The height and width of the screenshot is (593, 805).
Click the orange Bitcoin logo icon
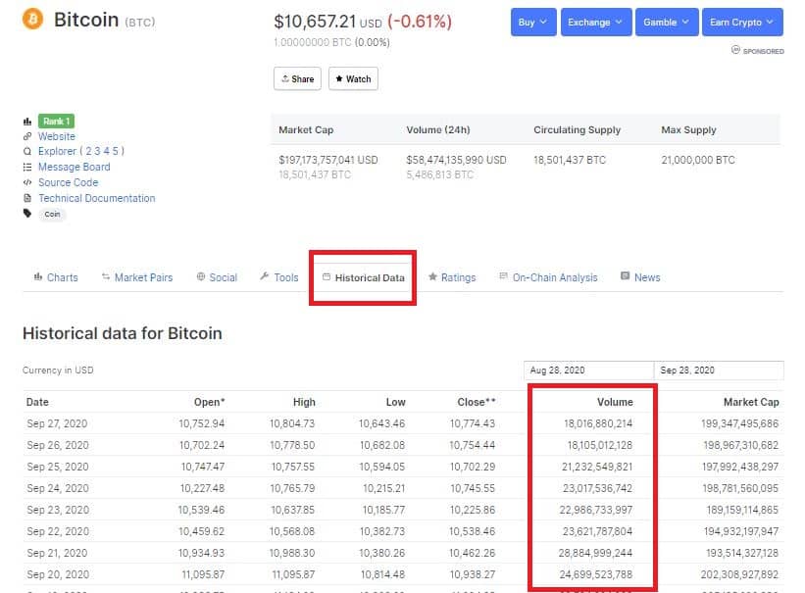(33, 20)
